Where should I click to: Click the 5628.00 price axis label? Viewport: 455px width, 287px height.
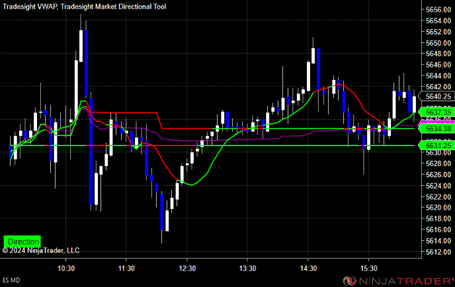438,163
